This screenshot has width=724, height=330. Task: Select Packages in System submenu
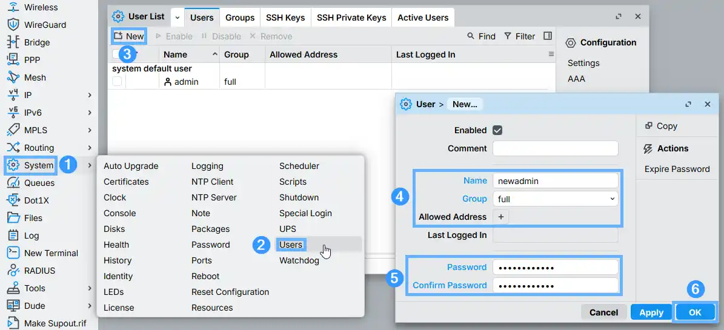(x=211, y=228)
